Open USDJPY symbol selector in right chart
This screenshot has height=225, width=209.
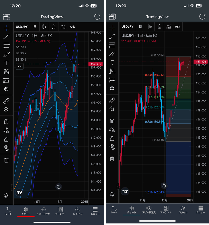pyautogui.click(x=128, y=26)
